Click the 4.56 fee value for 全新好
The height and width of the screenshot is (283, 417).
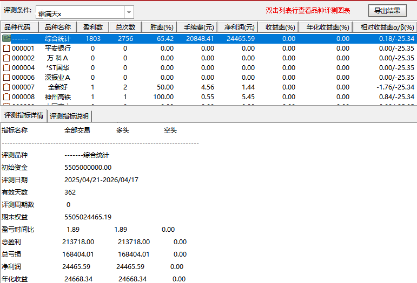click(x=208, y=87)
